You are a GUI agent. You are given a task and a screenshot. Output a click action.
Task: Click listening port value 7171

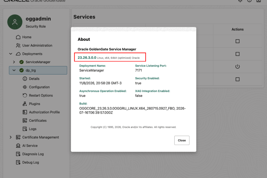pyautogui.click(x=138, y=70)
